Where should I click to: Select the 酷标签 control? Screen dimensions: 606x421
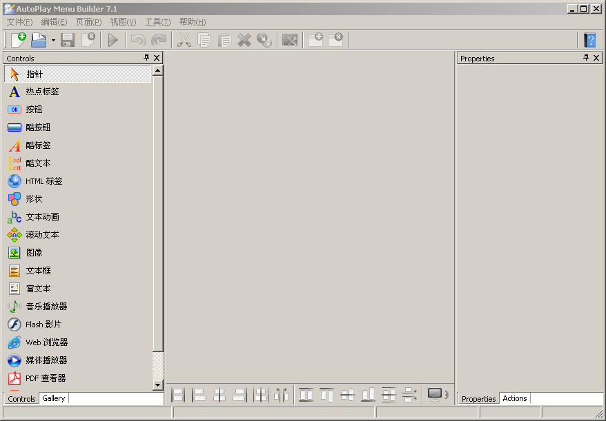(x=78, y=145)
